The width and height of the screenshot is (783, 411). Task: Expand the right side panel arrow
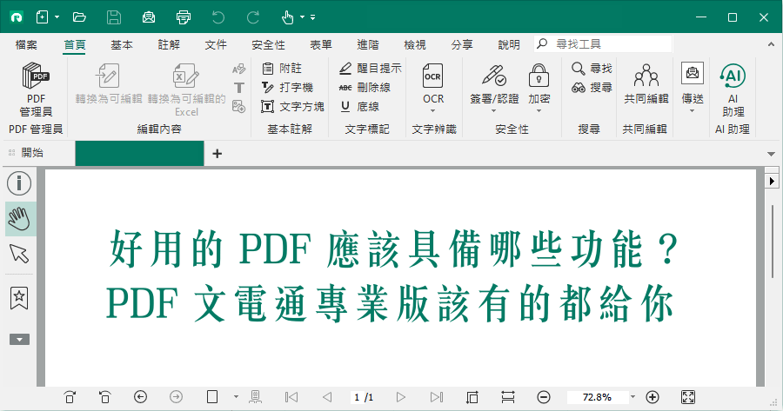point(772,181)
